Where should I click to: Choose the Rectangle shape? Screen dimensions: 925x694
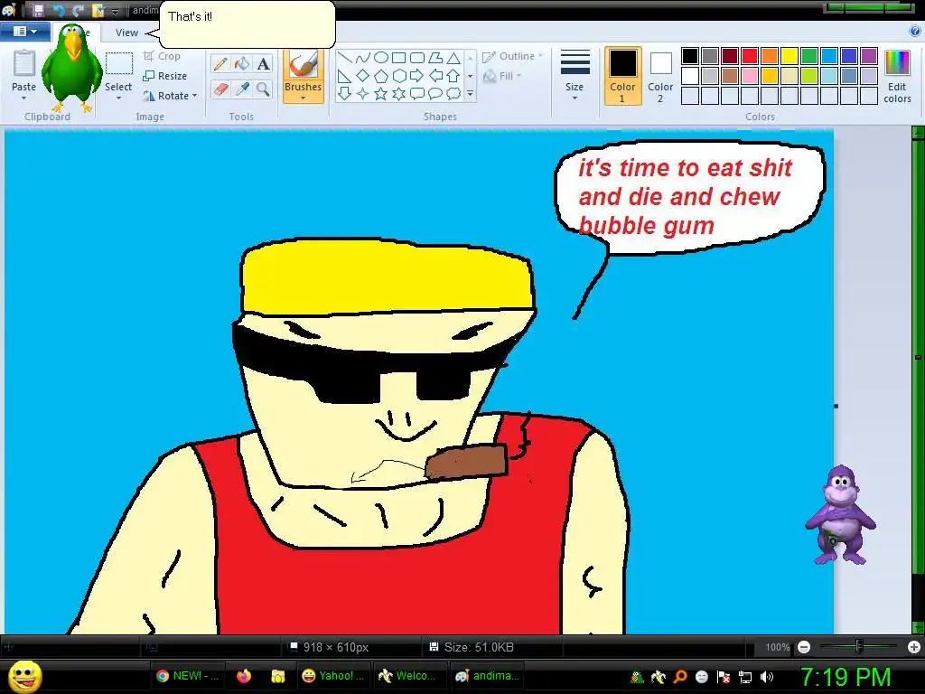(398, 57)
